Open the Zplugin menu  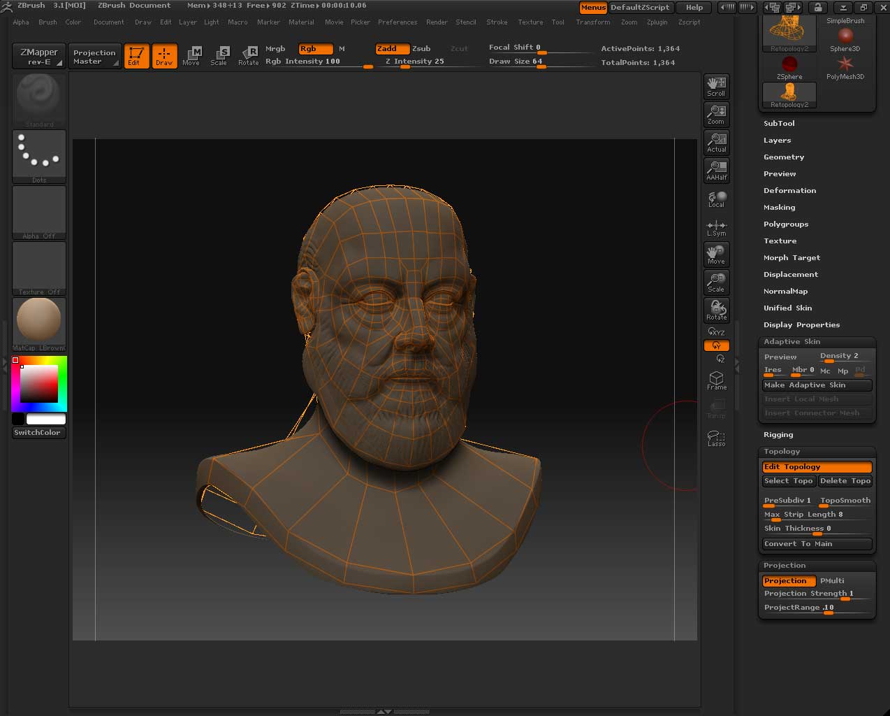point(657,22)
